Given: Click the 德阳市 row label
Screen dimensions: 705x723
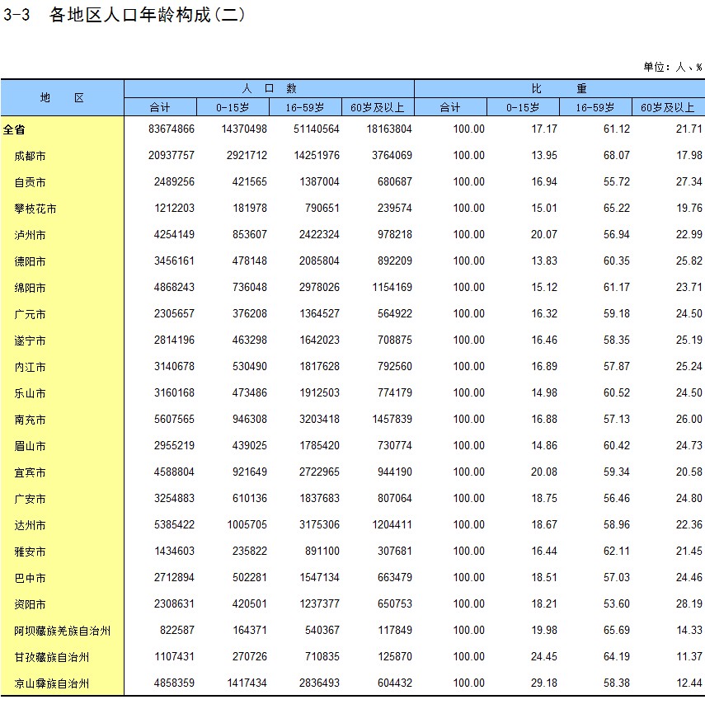Looking at the screenshot, I should pyautogui.click(x=30, y=261).
